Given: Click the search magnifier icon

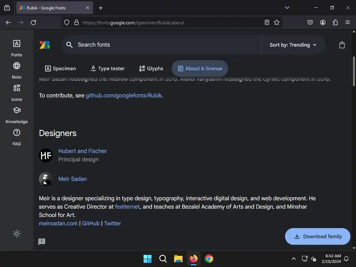Looking at the screenshot, I should (x=70, y=45).
